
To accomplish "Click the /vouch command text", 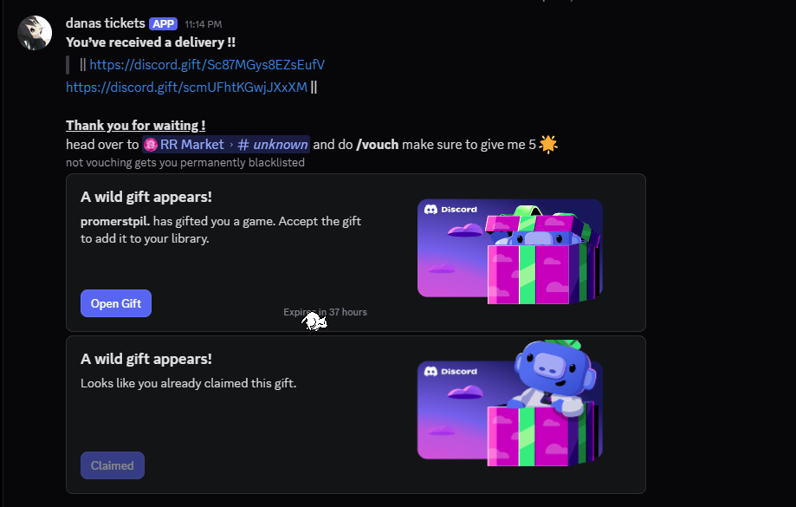I will click(377, 145).
